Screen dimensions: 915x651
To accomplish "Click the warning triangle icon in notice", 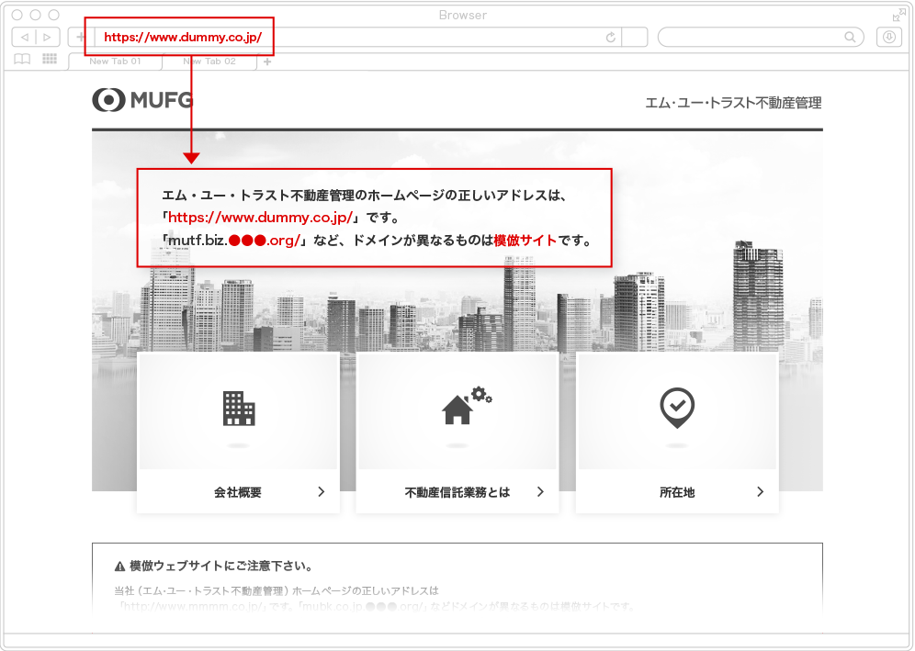I will click(x=119, y=567).
